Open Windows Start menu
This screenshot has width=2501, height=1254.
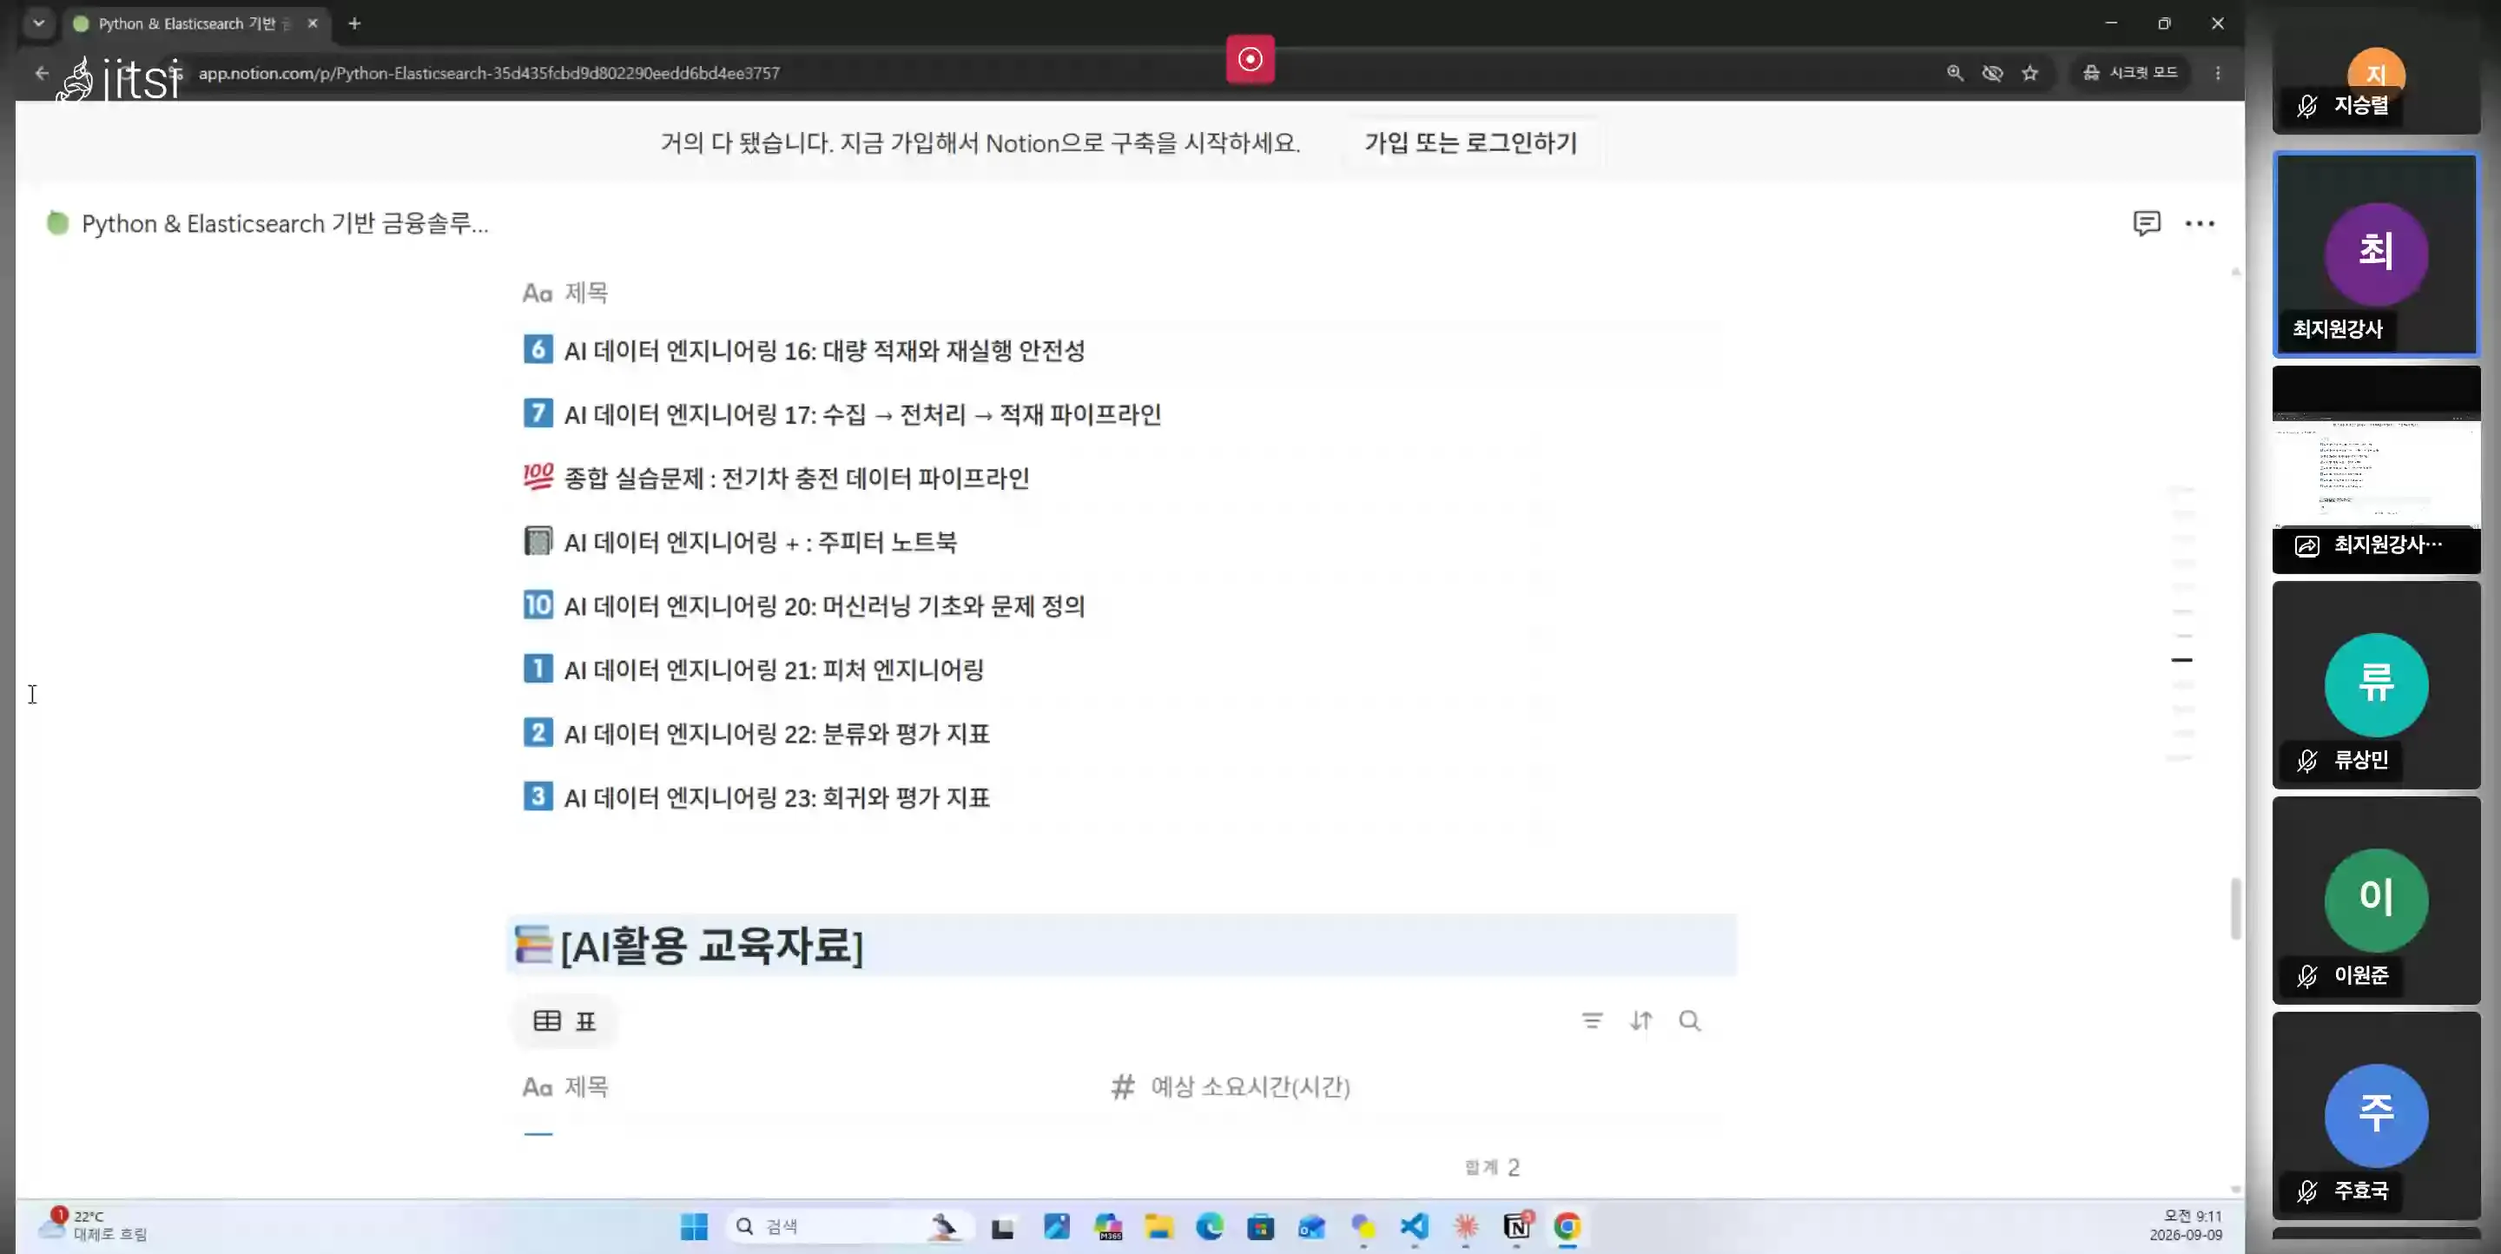[694, 1227]
